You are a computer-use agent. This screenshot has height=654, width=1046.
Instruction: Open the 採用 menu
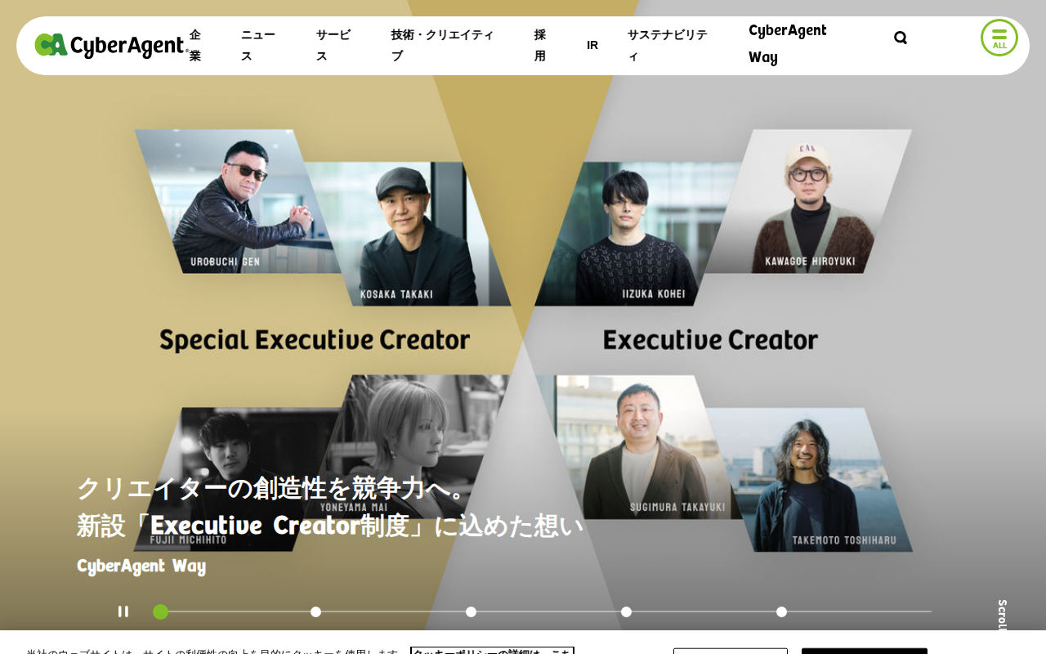click(540, 45)
